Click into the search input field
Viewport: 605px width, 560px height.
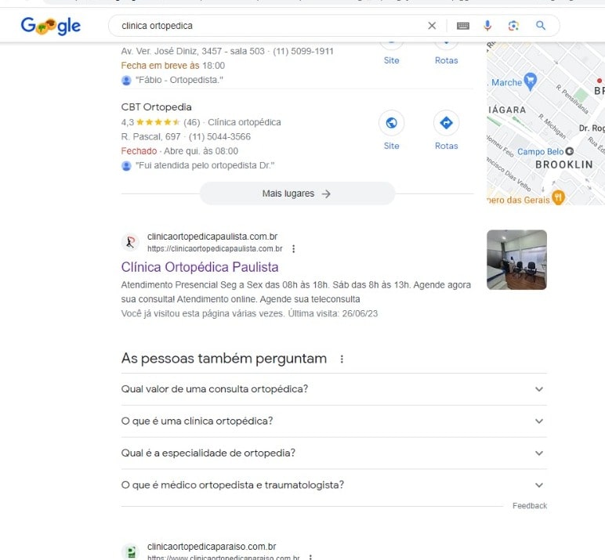(x=266, y=26)
